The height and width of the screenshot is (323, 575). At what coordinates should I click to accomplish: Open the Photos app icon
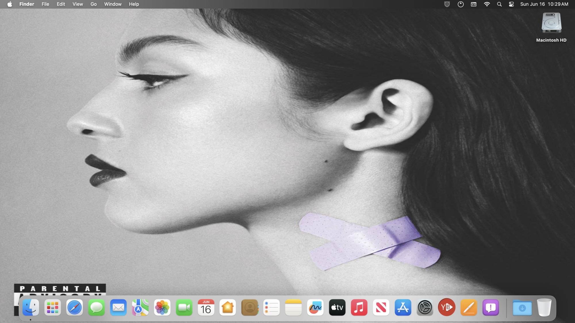pos(162,308)
